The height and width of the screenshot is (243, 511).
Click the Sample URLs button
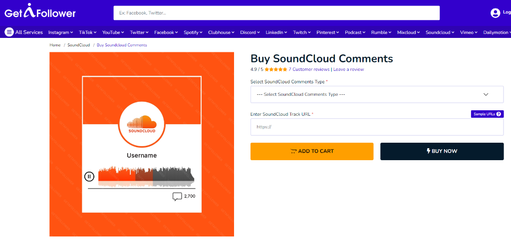(487, 114)
